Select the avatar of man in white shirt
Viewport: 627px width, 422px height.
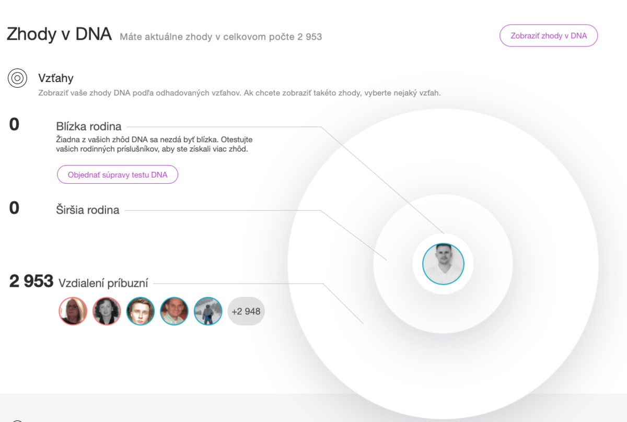click(x=174, y=311)
